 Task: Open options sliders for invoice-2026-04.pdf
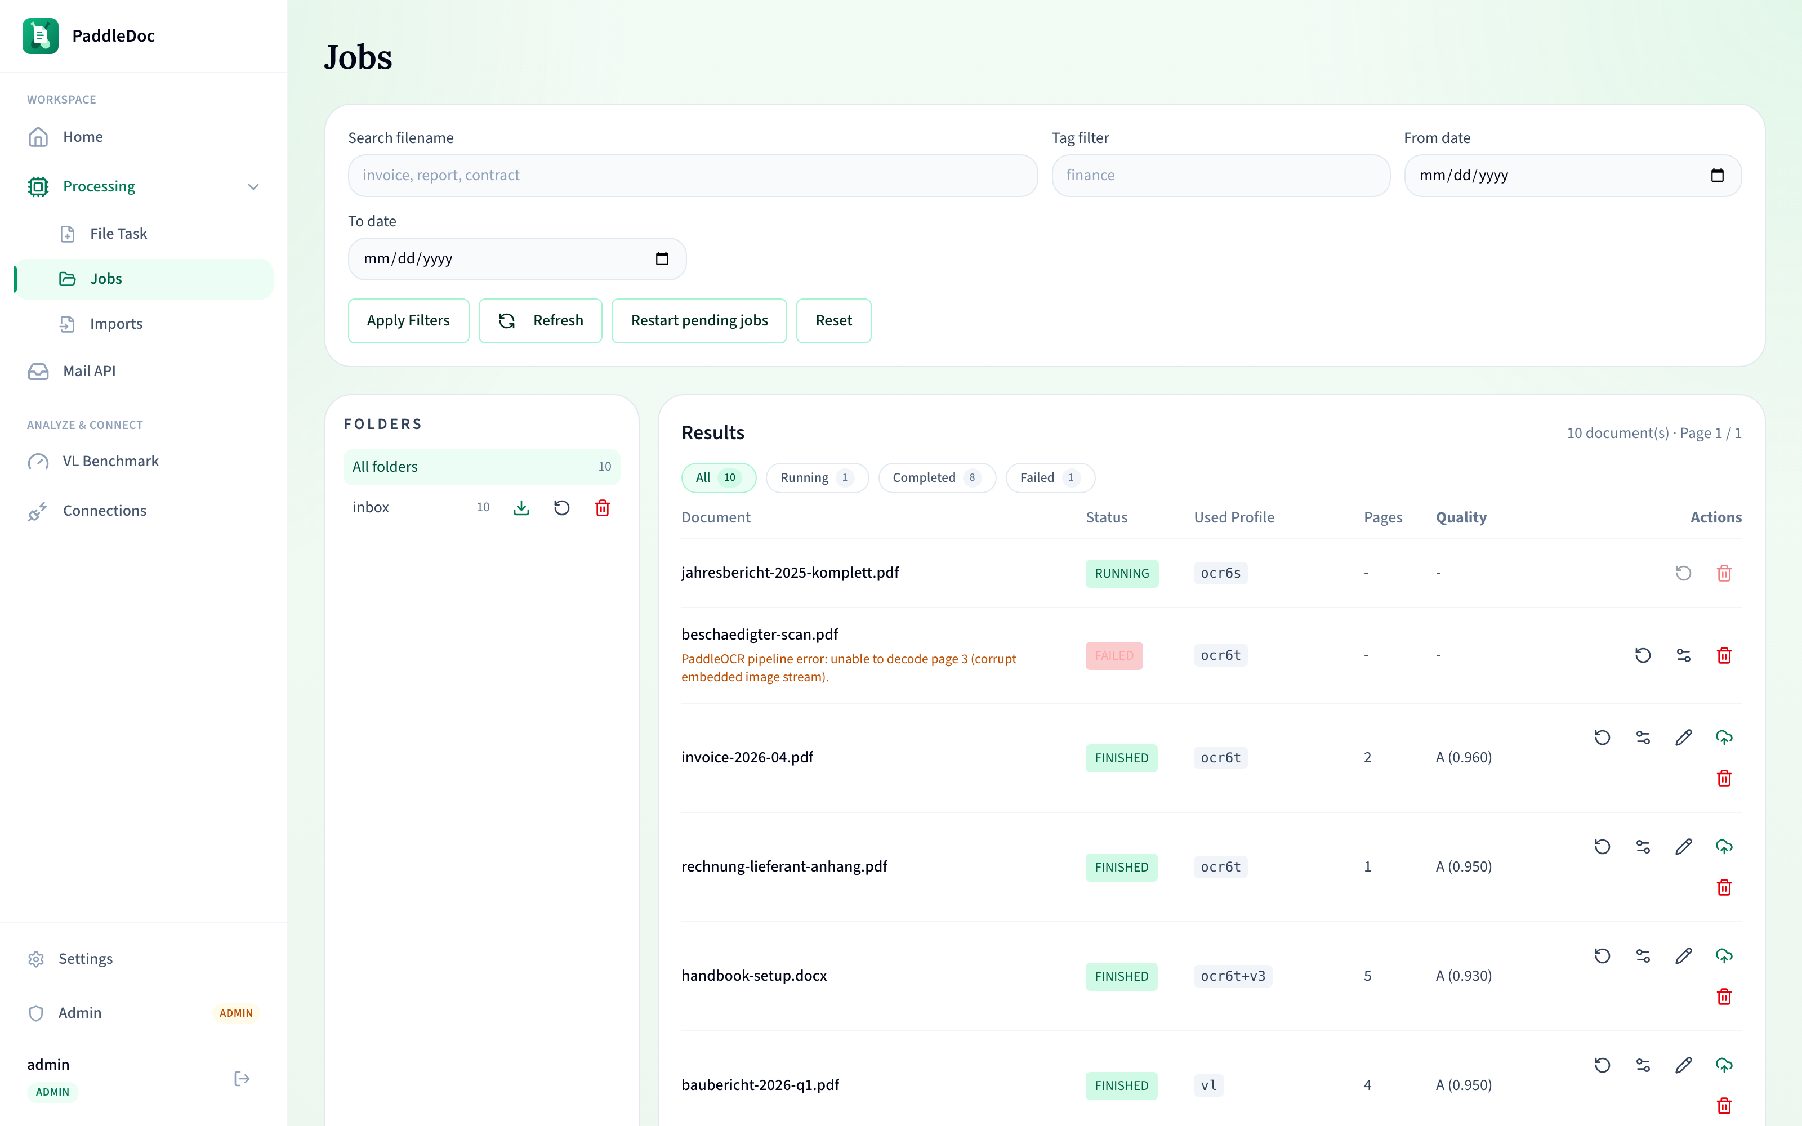point(1643,738)
